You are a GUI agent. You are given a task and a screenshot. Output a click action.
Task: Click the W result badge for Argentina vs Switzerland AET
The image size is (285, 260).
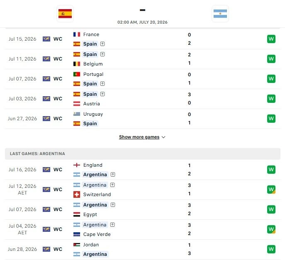click(x=271, y=190)
